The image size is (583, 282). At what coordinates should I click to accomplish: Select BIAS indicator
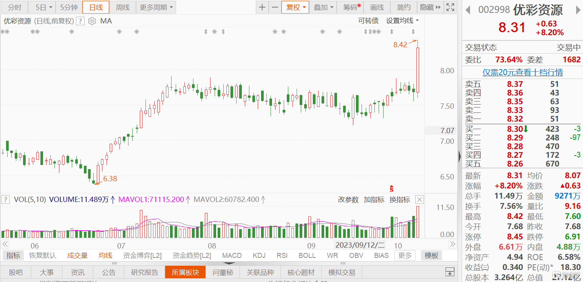(x=381, y=256)
